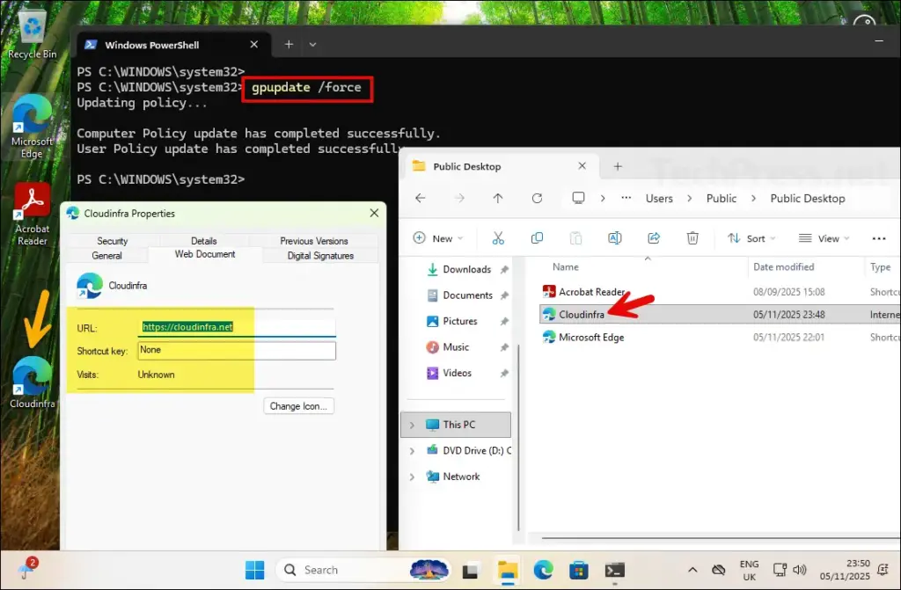901x590 pixels.
Task: Expand the This PC tree item
Action: (x=412, y=425)
